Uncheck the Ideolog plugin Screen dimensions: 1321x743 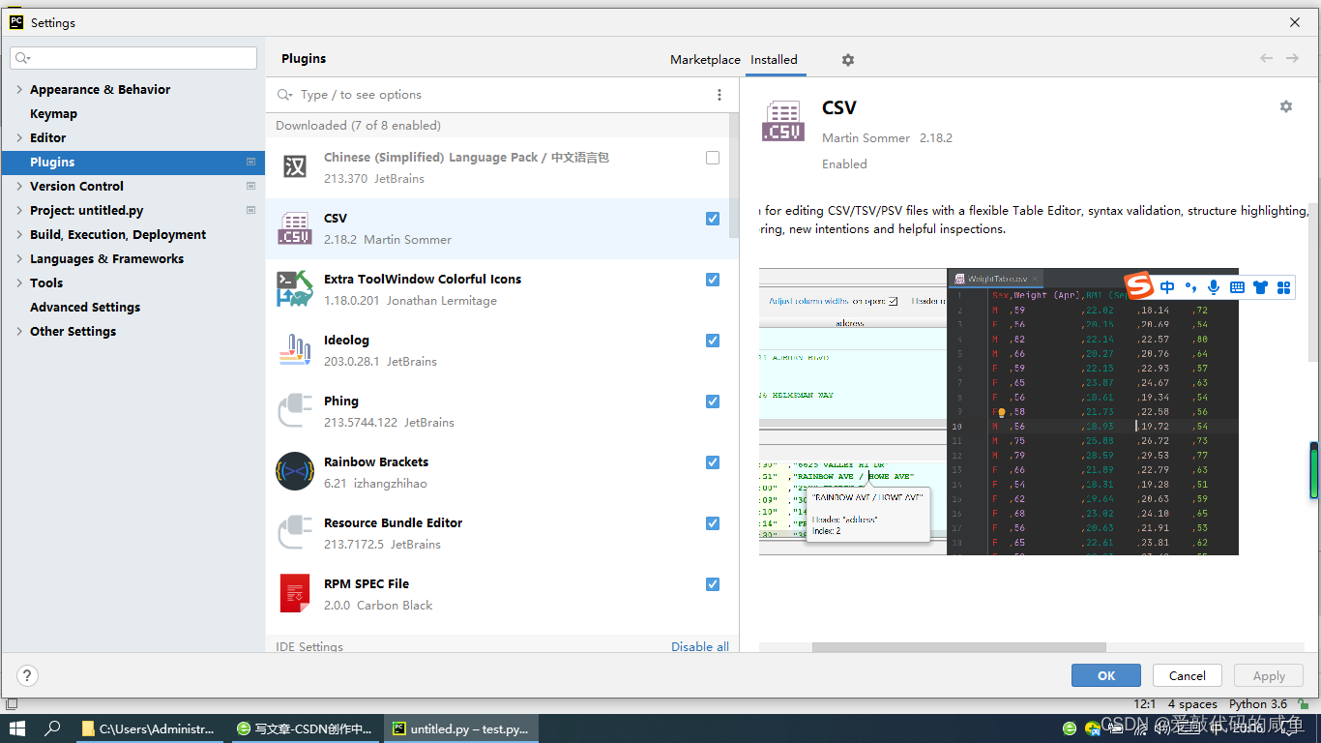[x=713, y=341]
